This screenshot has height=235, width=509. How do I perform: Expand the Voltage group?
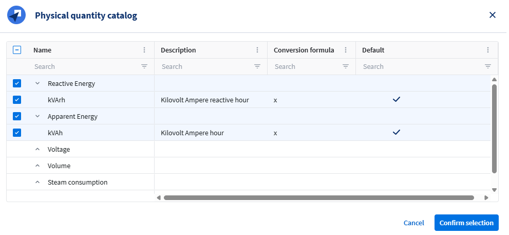coord(37,149)
